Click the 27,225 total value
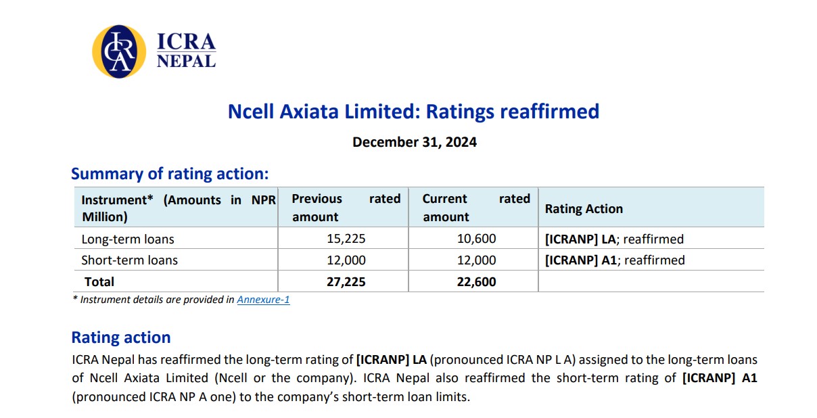Image resolution: width=817 pixels, height=418 pixels. [346, 282]
